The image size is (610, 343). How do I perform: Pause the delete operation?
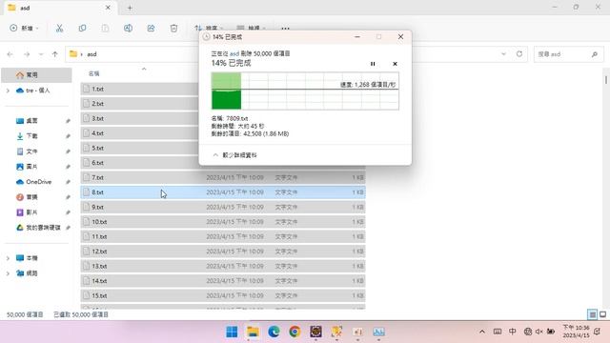[x=373, y=64]
